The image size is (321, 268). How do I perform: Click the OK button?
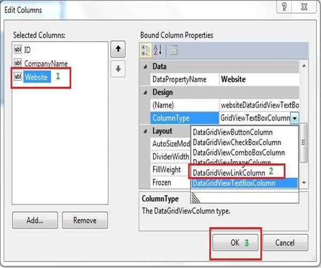[235, 242]
